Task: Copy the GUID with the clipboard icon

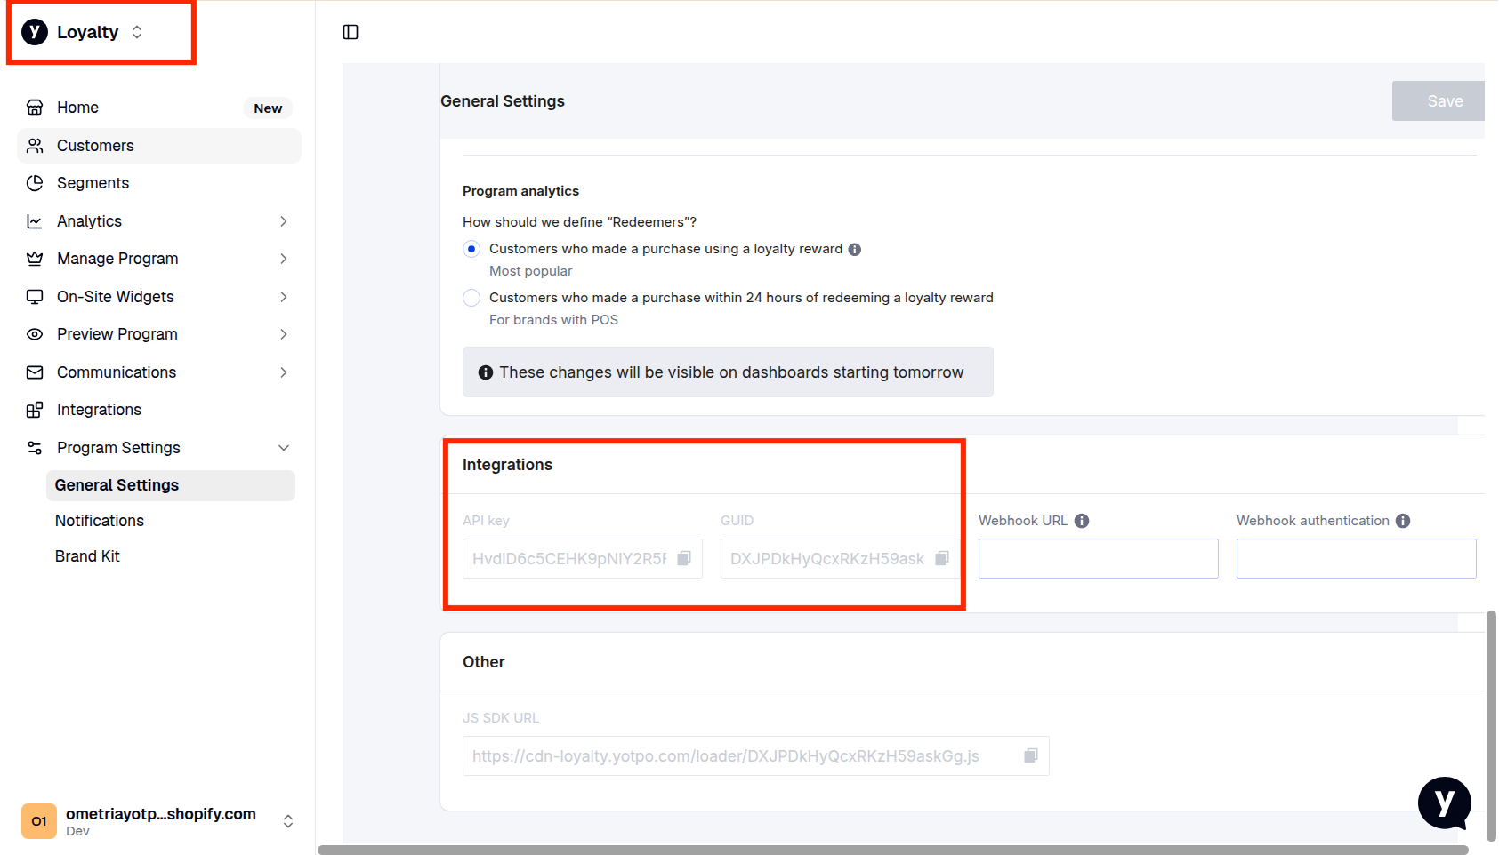Action: pos(942,558)
